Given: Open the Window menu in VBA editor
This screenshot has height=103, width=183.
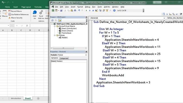Looking at the screenshot, I should (x=115, y=7).
